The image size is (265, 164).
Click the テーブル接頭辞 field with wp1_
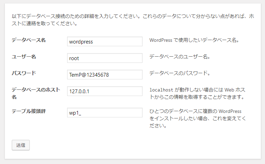(104, 113)
